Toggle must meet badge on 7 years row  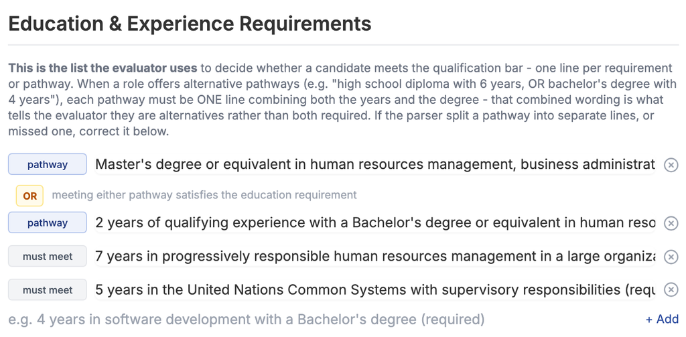click(x=48, y=257)
